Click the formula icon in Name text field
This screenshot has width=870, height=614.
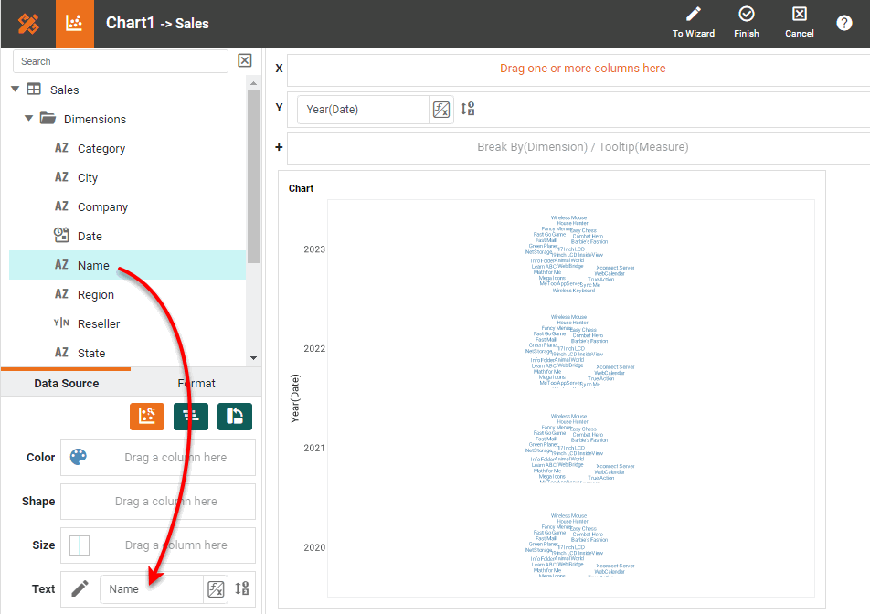pyautogui.click(x=216, y=589)
